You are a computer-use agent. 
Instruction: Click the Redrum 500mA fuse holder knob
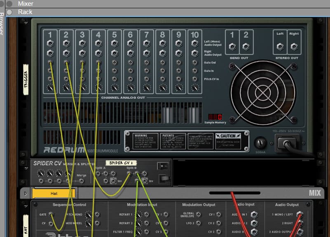(x=260, y=143)
